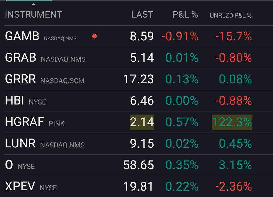Open the XPEV instrument row

pyautogui.click(x=138, y=187)
